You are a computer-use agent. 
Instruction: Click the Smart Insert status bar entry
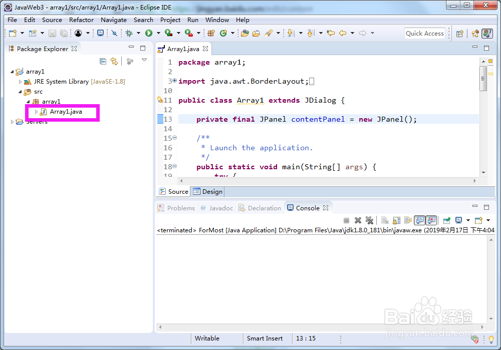(x=265, y=338)
